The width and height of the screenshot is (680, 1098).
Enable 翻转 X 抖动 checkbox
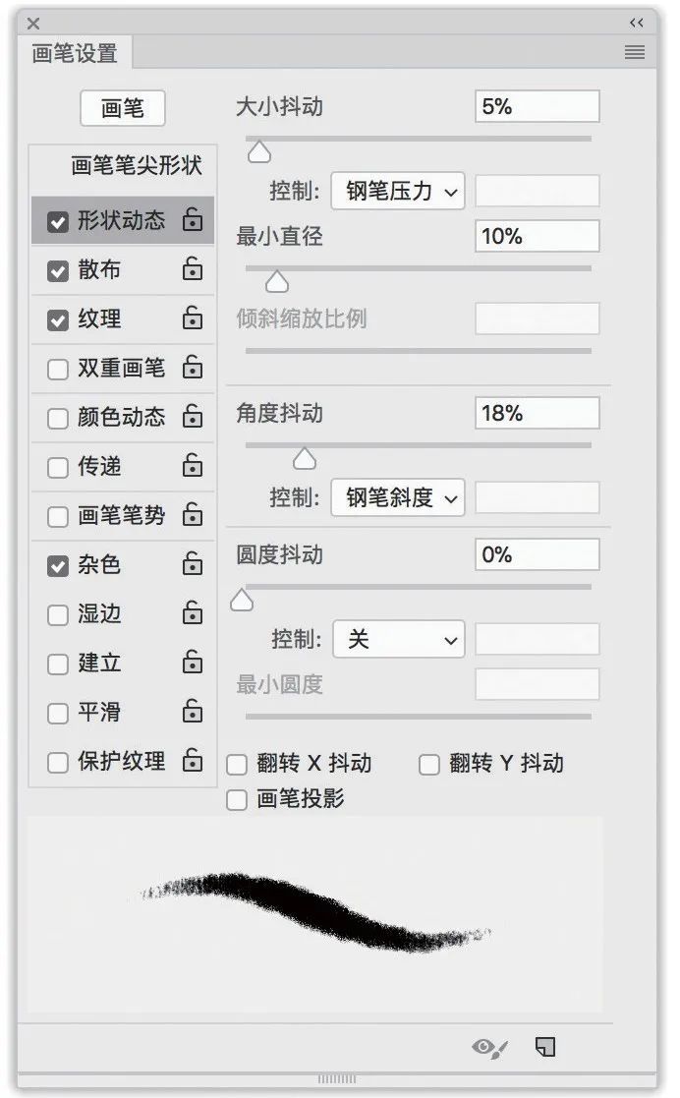(237, 764)
